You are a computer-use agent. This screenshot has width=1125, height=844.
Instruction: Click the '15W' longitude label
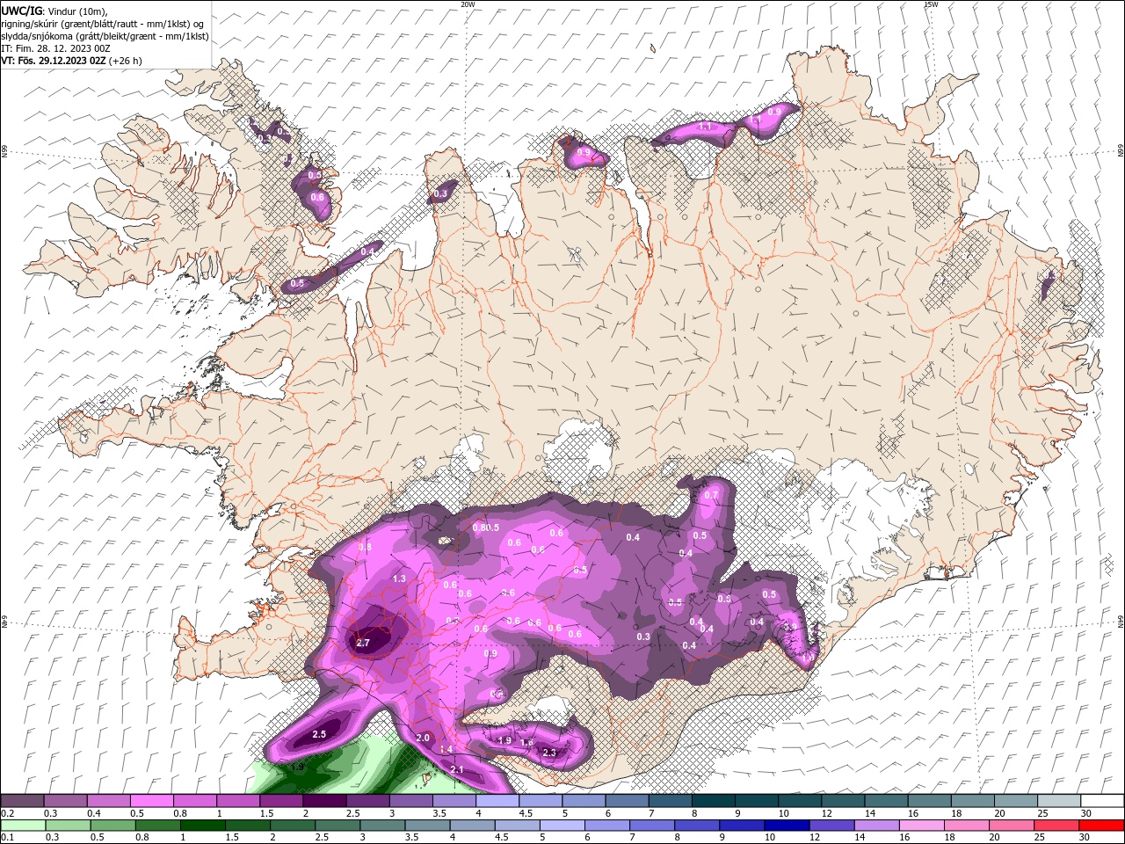[x=930, y=4]
